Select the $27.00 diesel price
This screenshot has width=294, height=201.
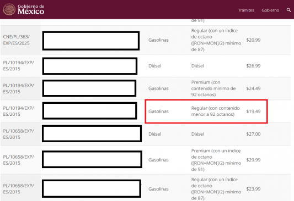tap(253, 134)
